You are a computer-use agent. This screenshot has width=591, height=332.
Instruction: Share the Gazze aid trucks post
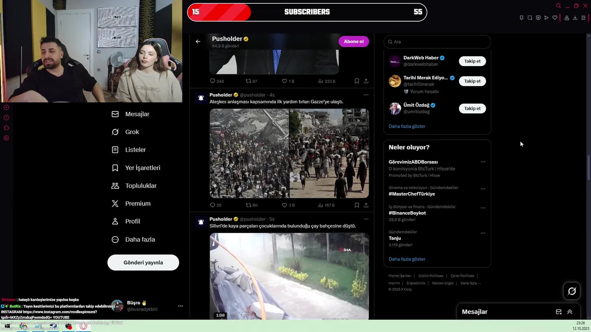point(366,205)
